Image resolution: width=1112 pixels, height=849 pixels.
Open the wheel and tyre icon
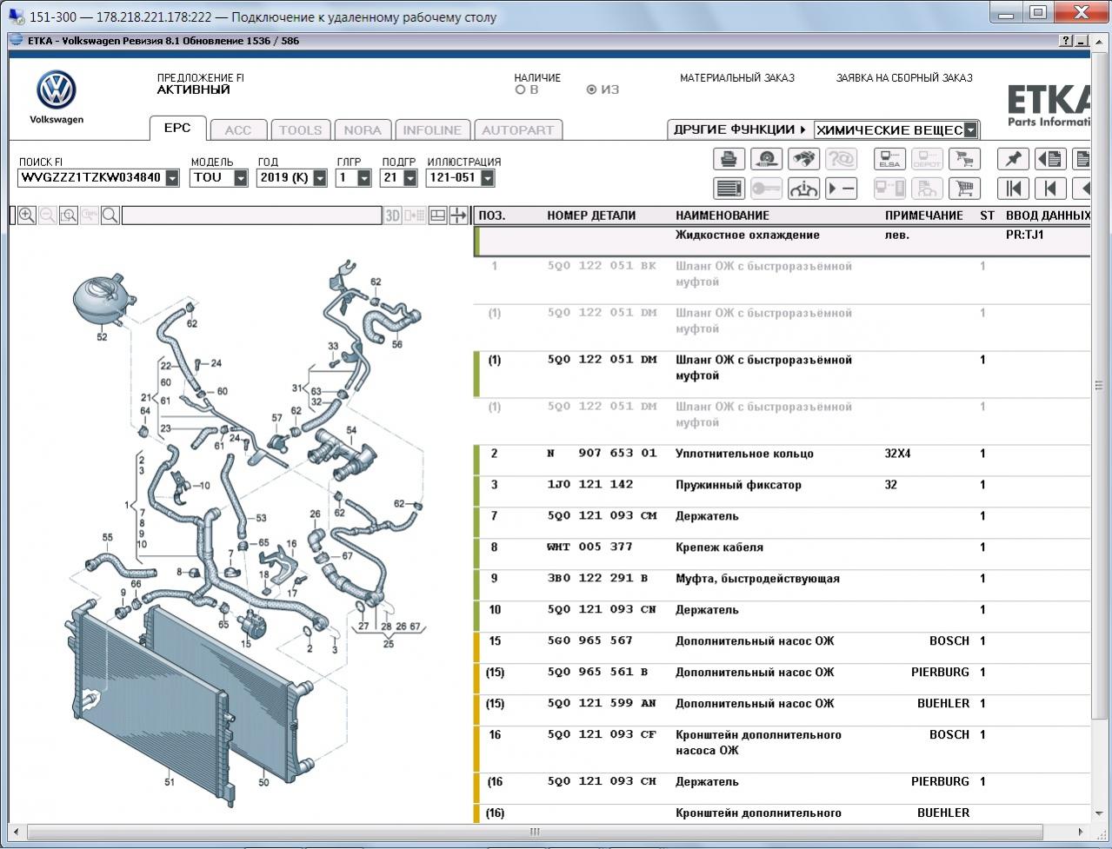(x=766, y=159)
